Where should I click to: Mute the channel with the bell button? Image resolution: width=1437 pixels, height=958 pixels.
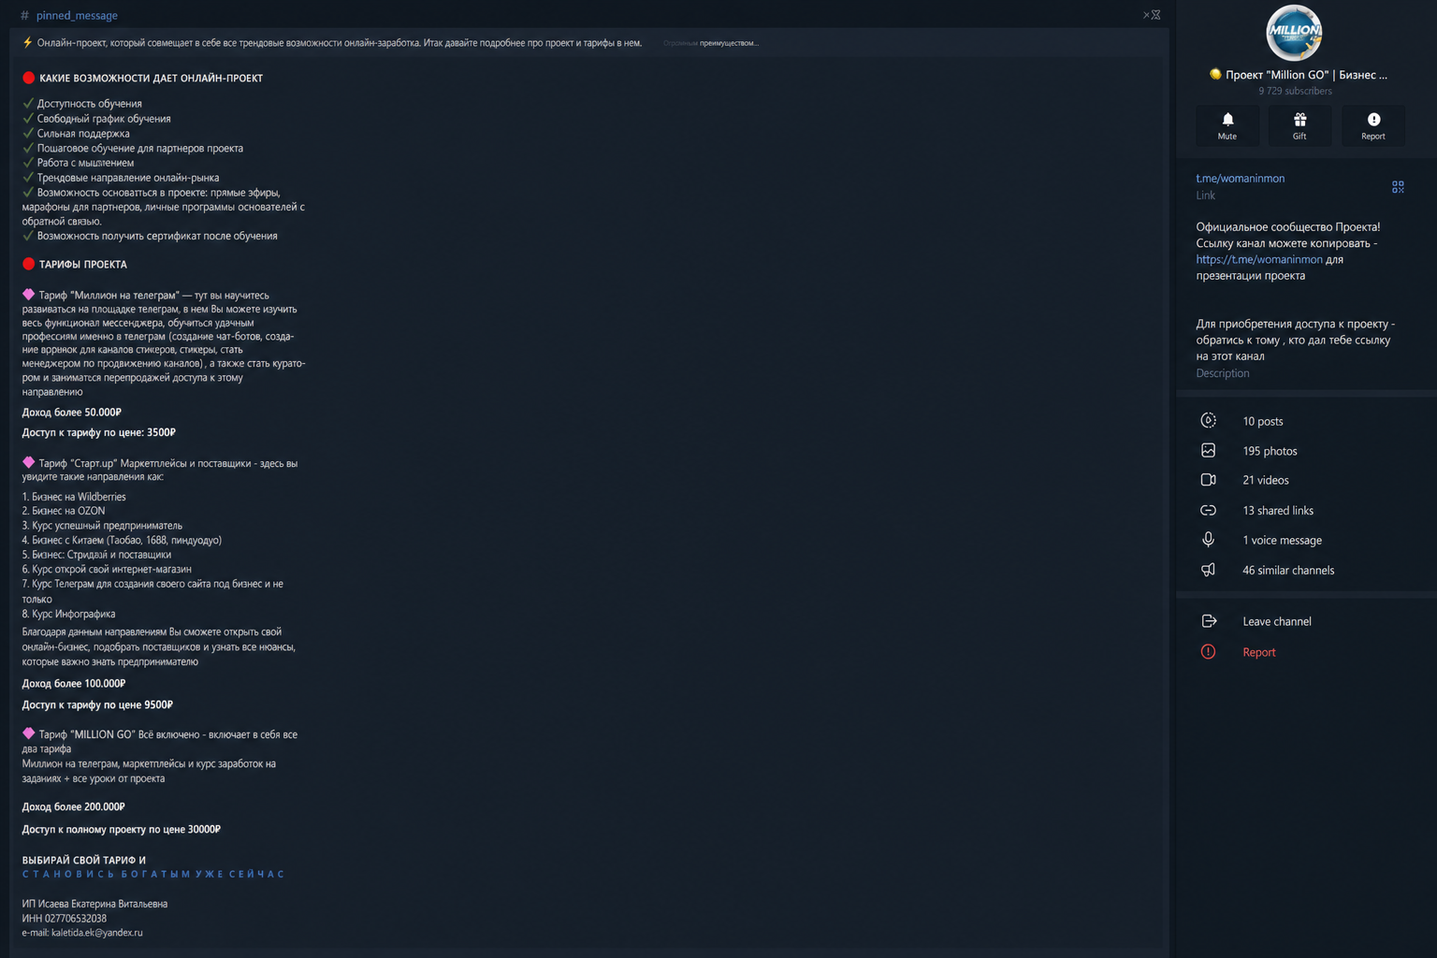click(1227, 125)
